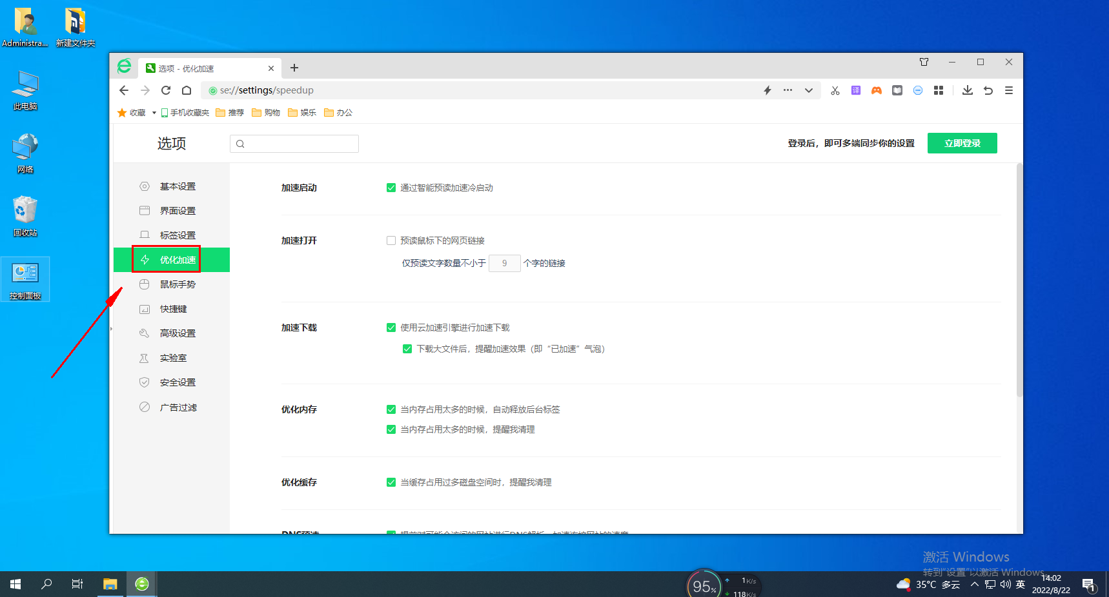Select 界面设置 in sidebar
1109x597 pixels.
pyautogui.click(x=172, y=211)
